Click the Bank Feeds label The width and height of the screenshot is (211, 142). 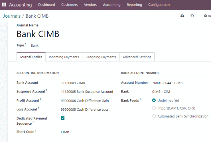pyautogui.click(x=130, y=100)
